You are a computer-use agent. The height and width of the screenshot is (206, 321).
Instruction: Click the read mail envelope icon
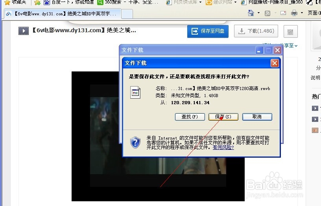(283, 13)
